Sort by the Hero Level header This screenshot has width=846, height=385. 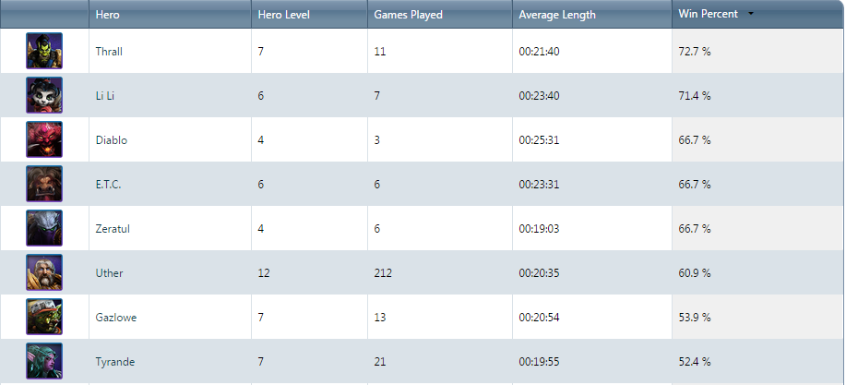284,15
